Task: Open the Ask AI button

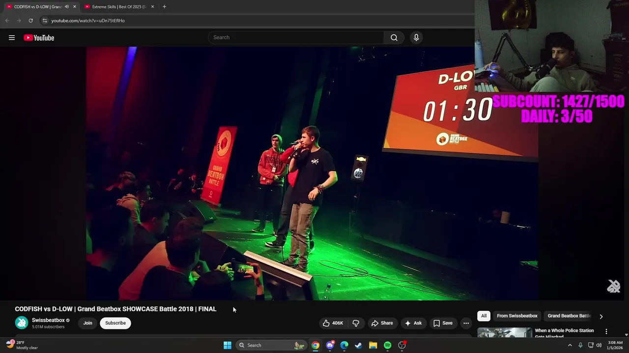Action: pyautogui.click(x=413, y=323)
